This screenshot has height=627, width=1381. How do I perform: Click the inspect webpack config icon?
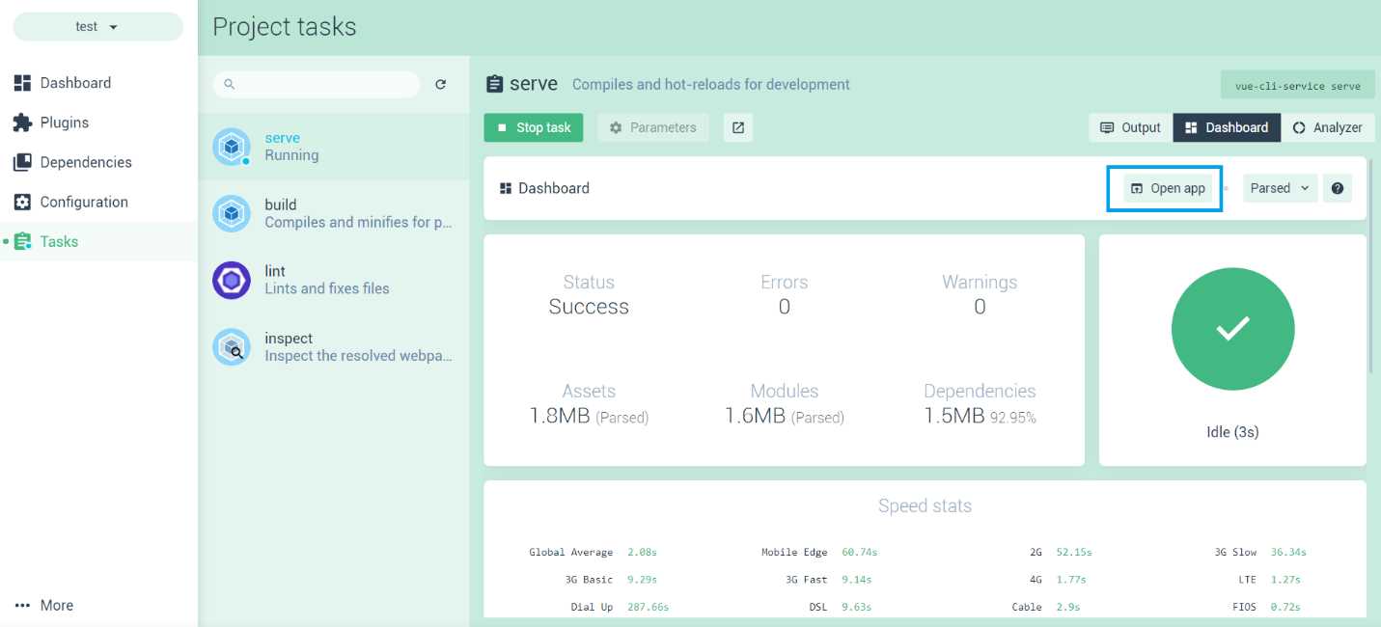tap(231, 347)
